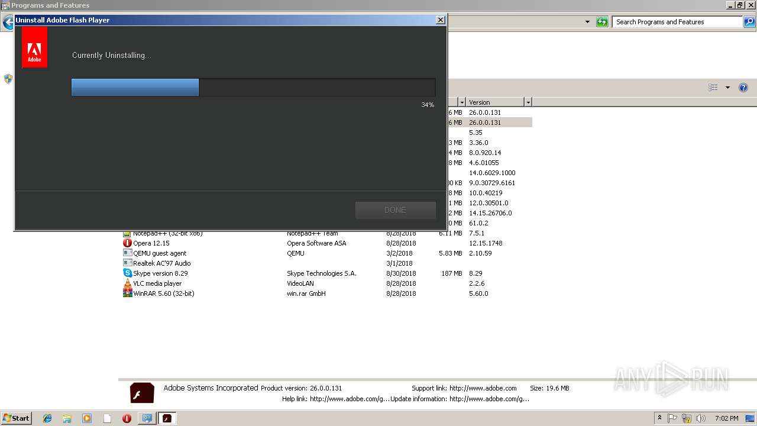Click the Show desktop button

pos(750,418)
